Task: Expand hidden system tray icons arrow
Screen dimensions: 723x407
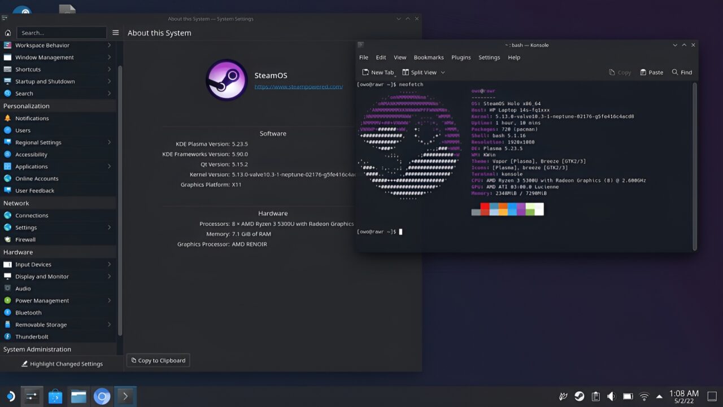Action: [x=659, y=396]
